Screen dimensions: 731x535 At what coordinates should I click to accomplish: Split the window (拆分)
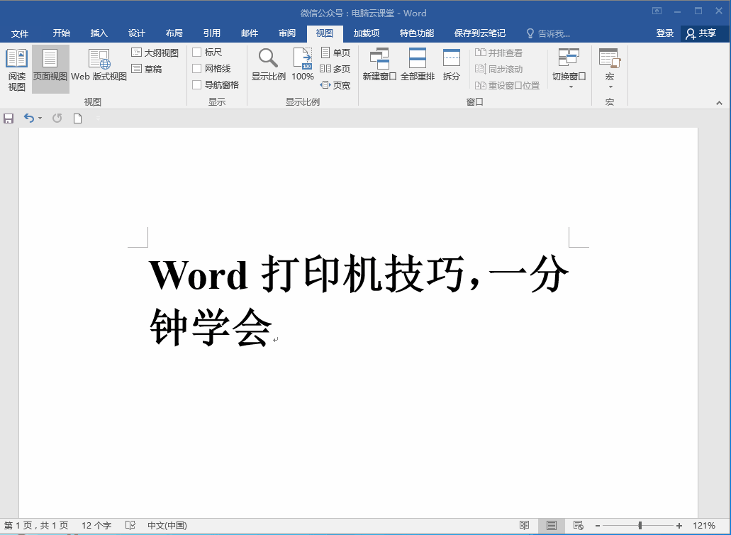click(x=451, y=65)
